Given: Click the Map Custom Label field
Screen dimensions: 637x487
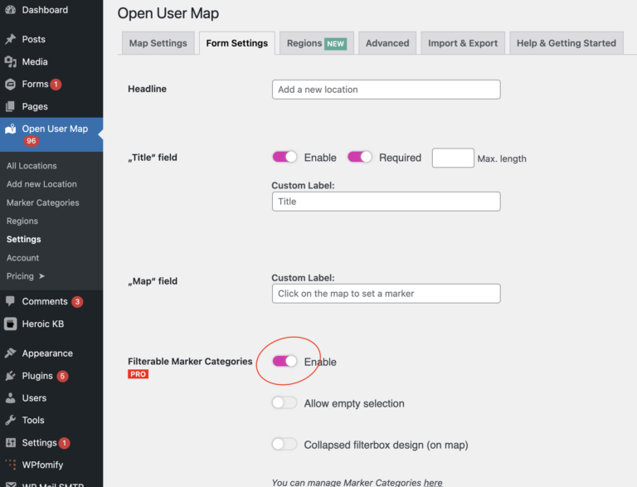Looking at the screenshot, I should [386, 294].
